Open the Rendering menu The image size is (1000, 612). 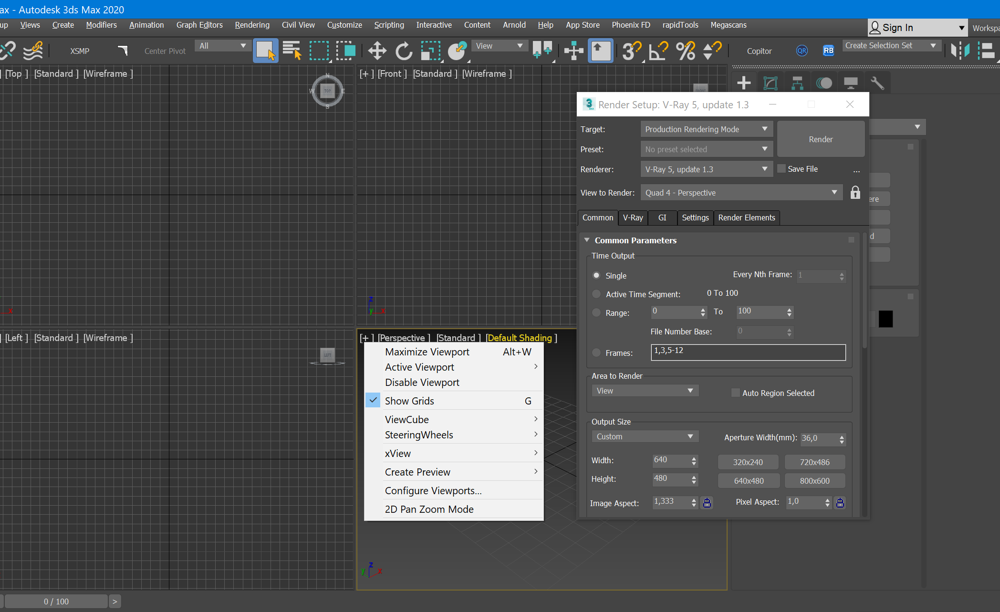[252, 25]
